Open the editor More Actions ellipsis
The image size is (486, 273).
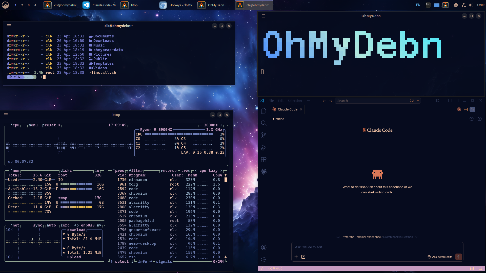pos(479,109)
